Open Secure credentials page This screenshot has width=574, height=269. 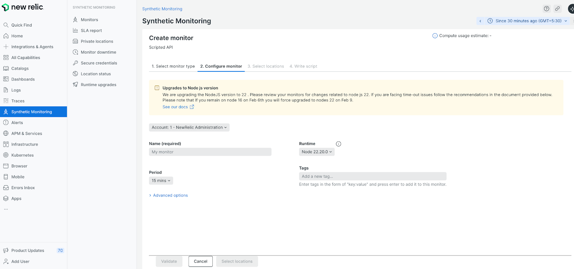99,63
